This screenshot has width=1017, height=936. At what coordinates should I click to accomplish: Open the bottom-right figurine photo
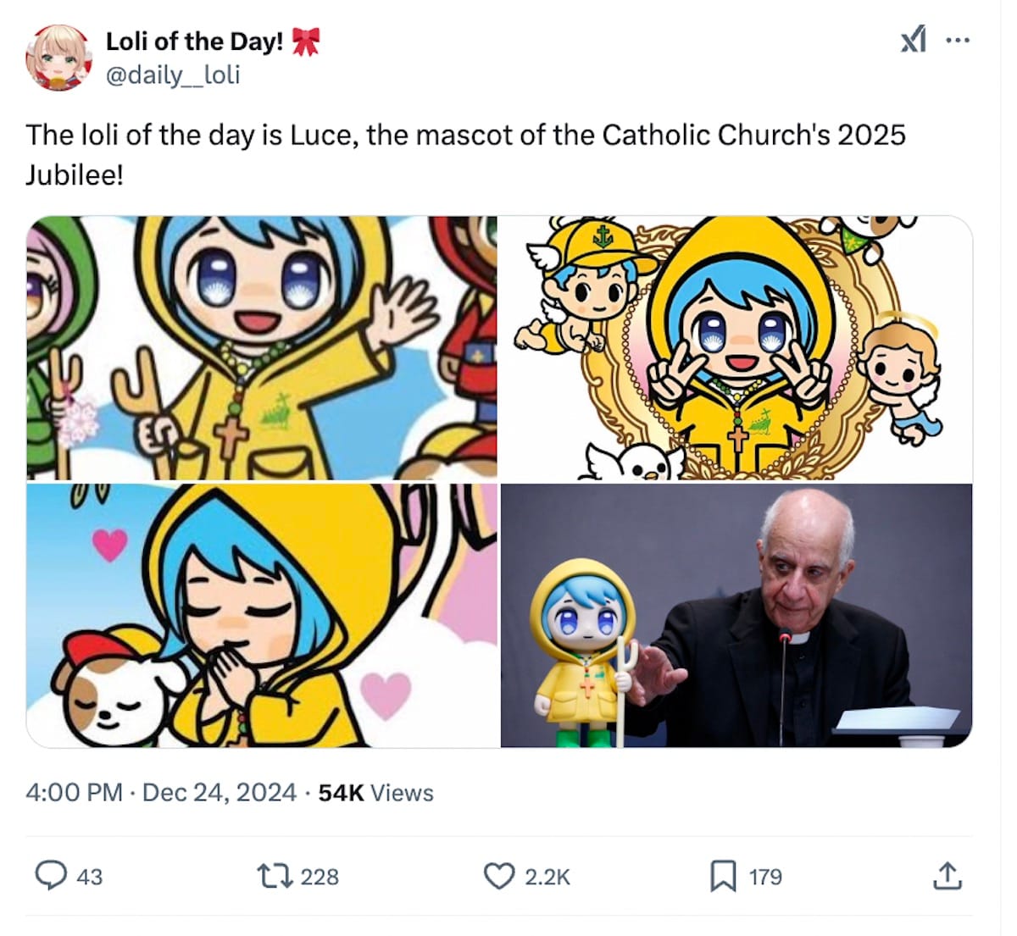(736, 616)
